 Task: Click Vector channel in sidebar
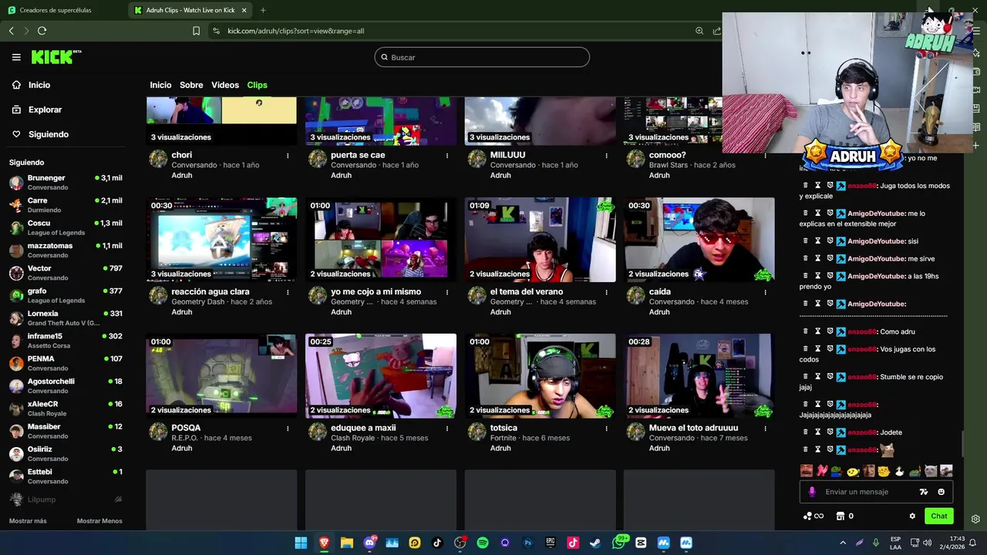pyautogui.click(x=66, y=273)
